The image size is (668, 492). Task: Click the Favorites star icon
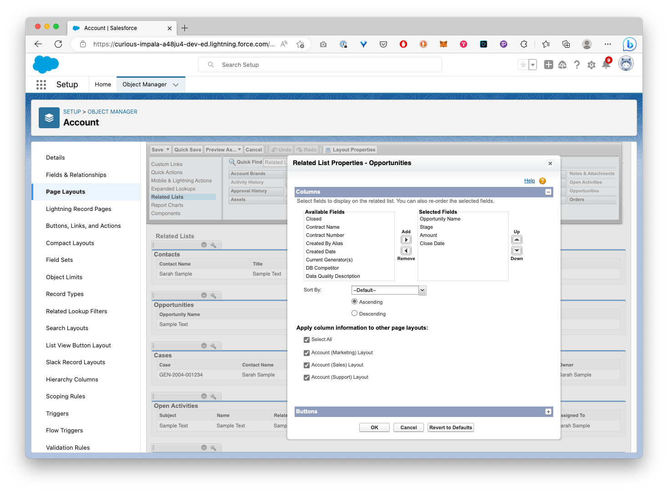pyautogui.click(x=523, y=65)
